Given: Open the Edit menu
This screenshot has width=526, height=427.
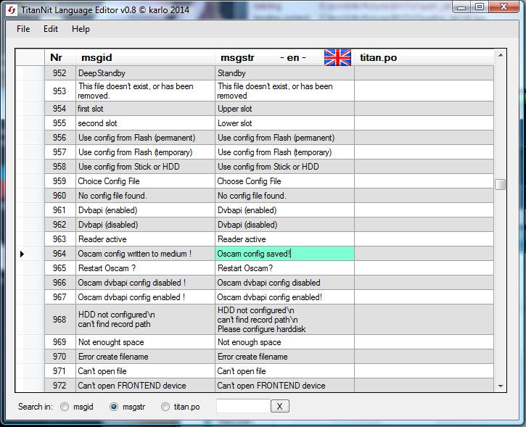Looking at the screenshot, I should pos(51,29).
